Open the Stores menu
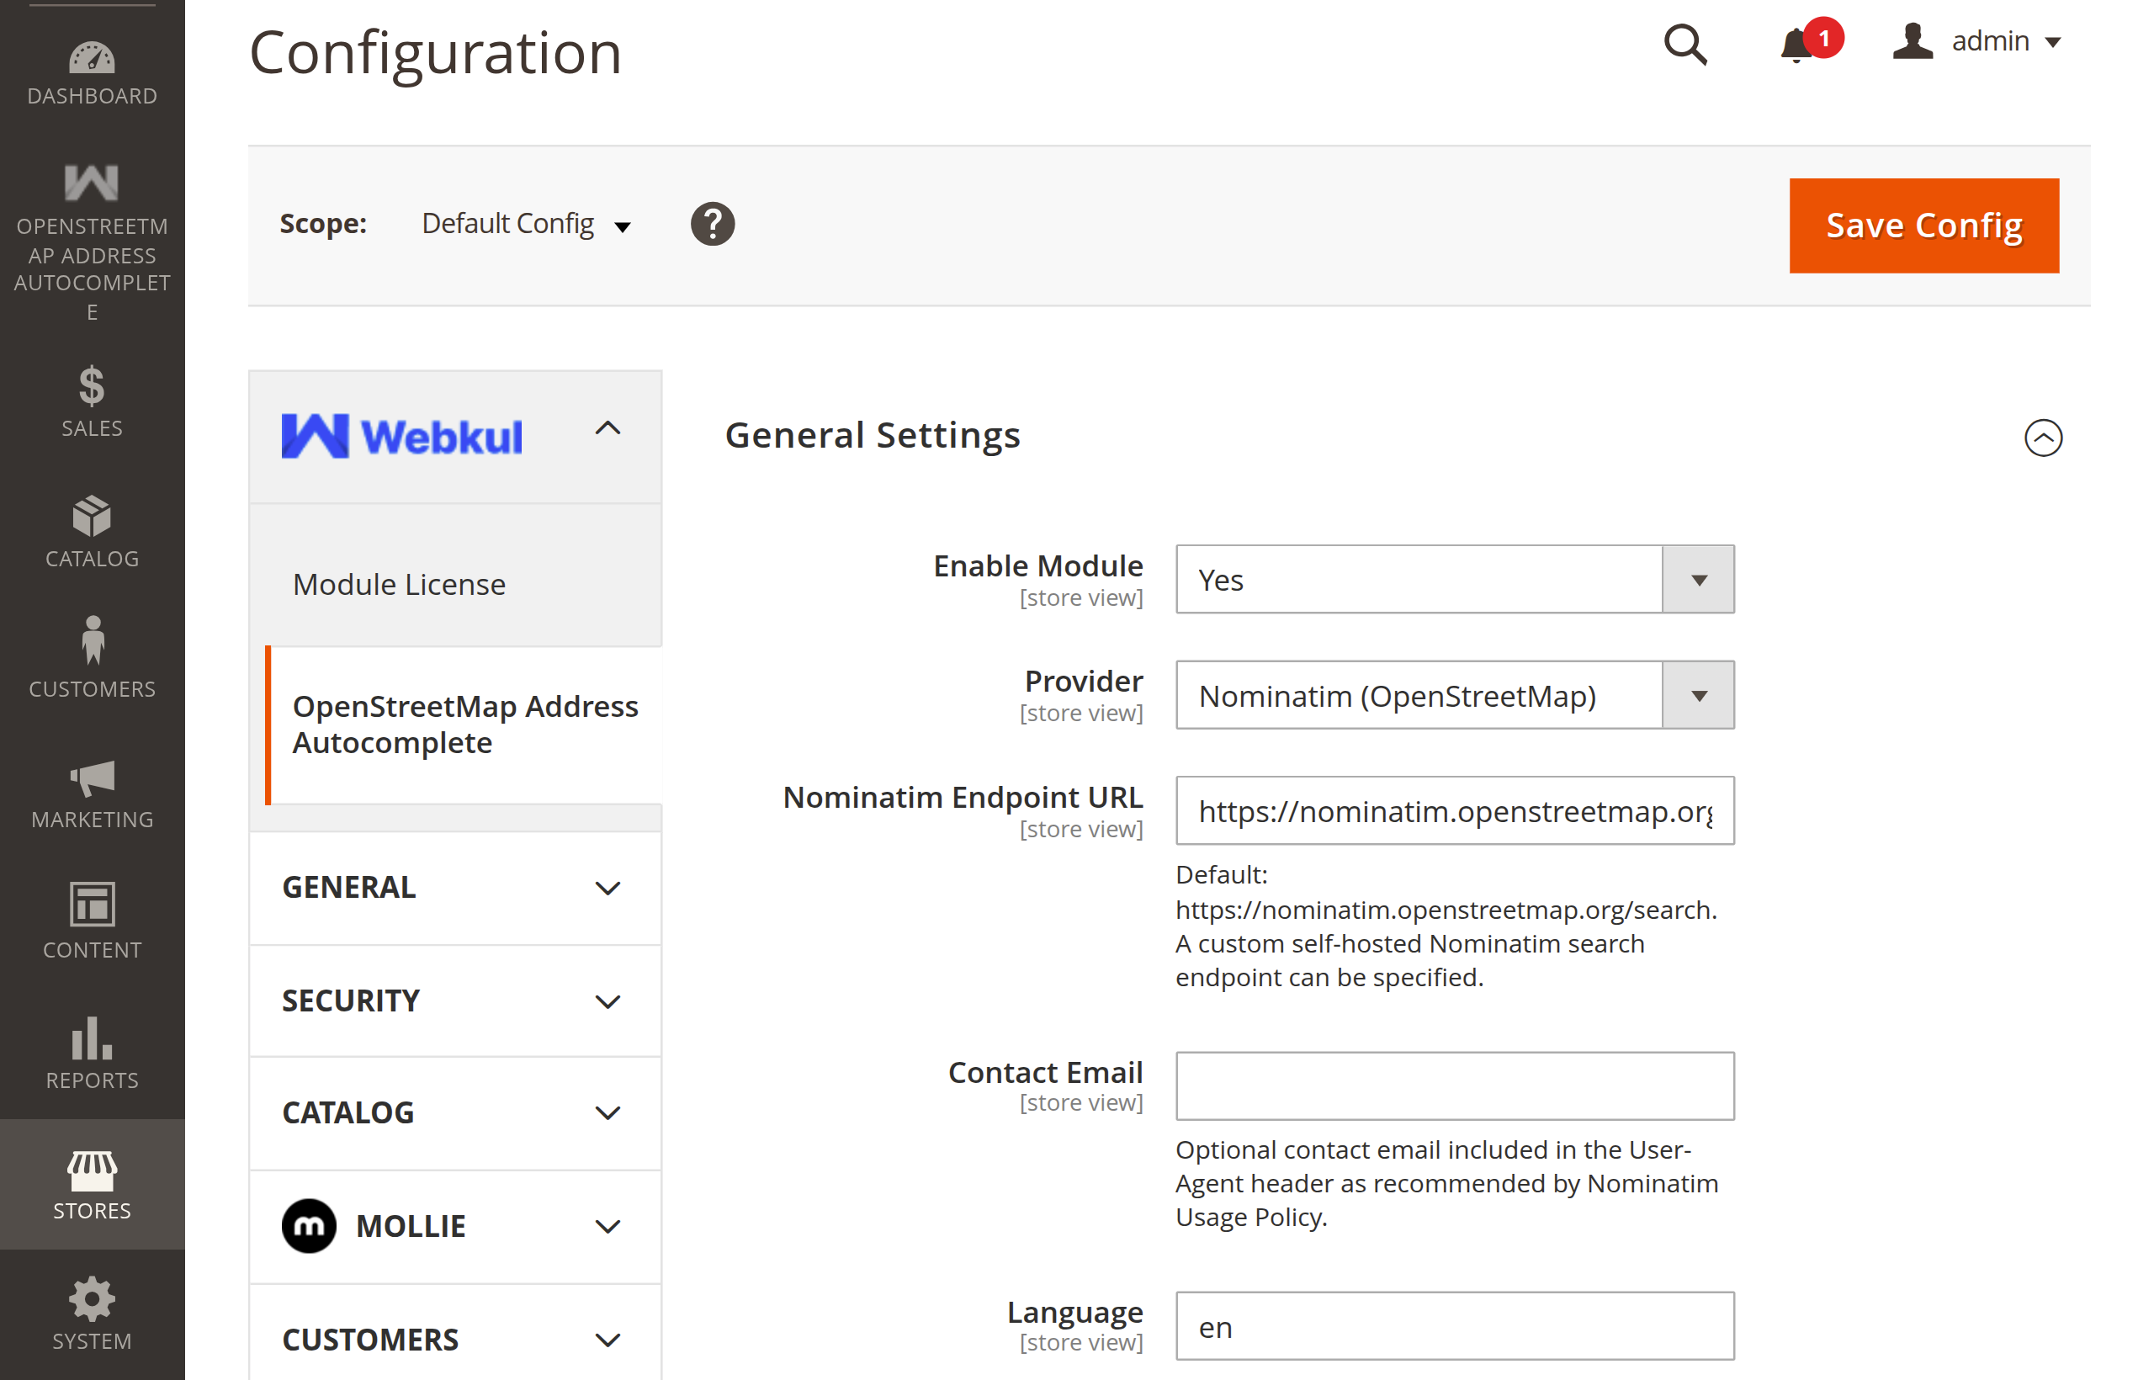The height and width of the screenshot is (1380, 2154). 93,1185
